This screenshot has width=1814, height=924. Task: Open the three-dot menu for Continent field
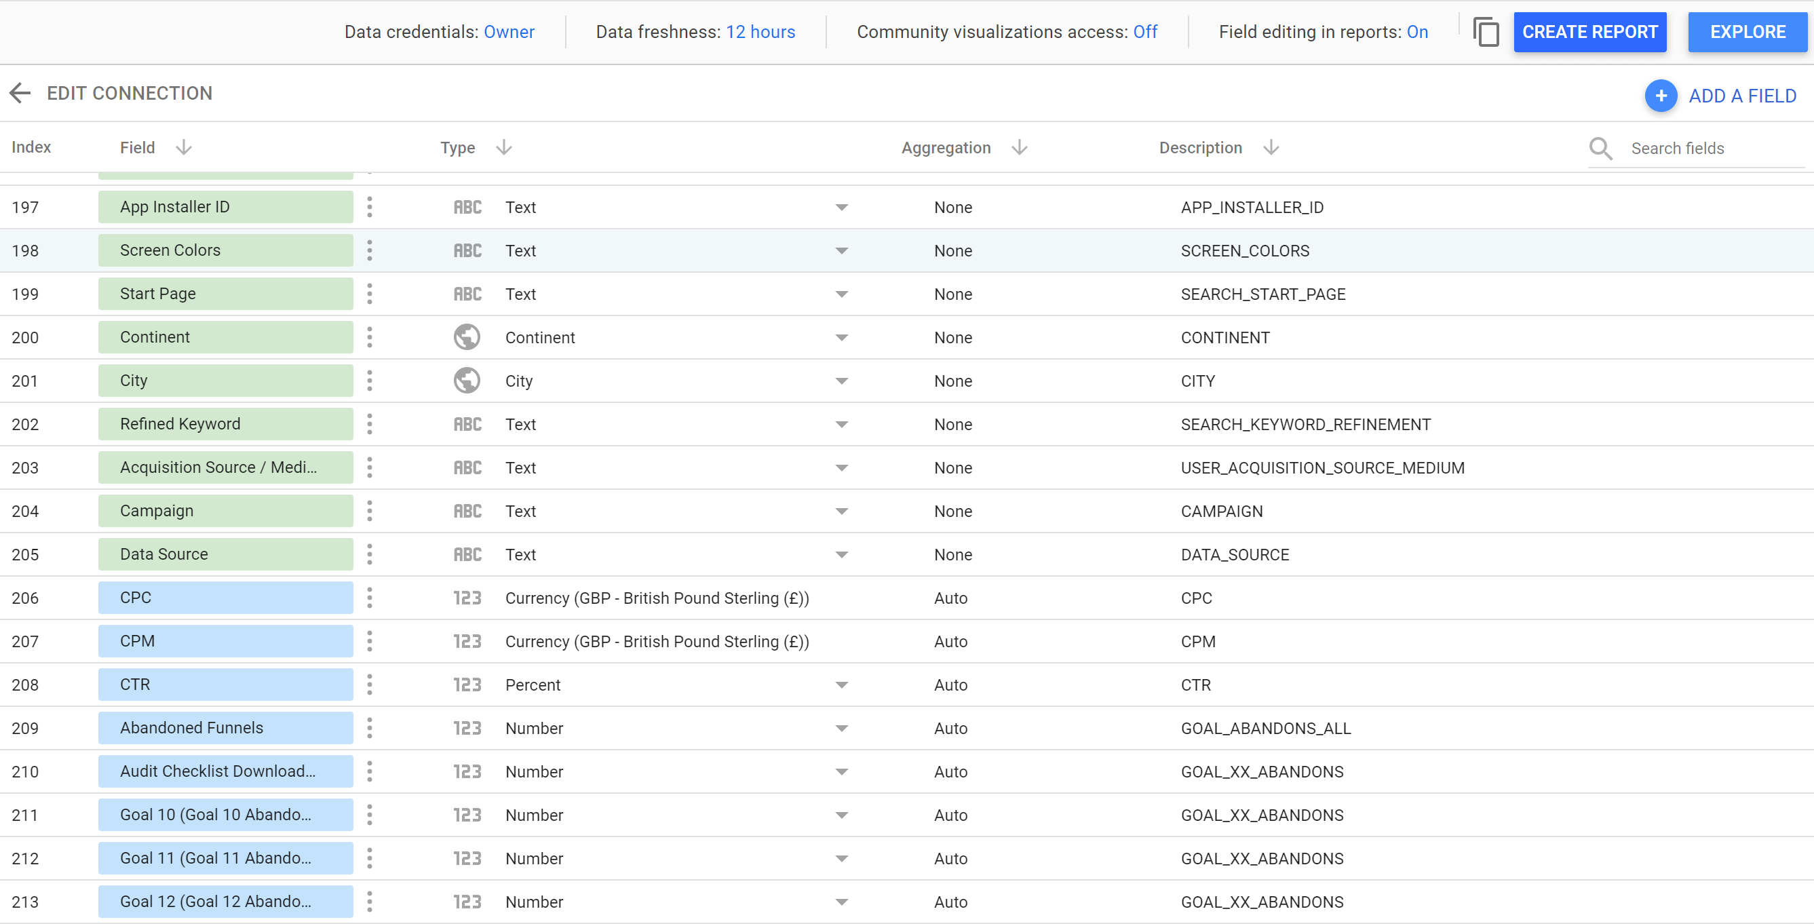[370, 337]
